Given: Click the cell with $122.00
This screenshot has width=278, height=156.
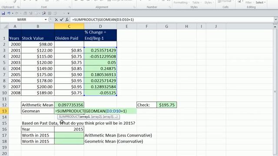Looking at the screenshot, I should coord(38,50).
